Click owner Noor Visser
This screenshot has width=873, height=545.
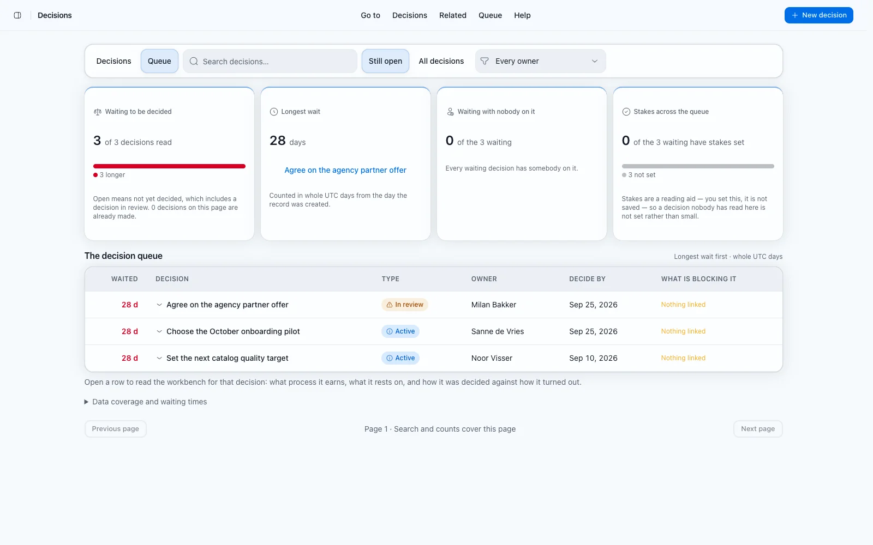[492, 358]
